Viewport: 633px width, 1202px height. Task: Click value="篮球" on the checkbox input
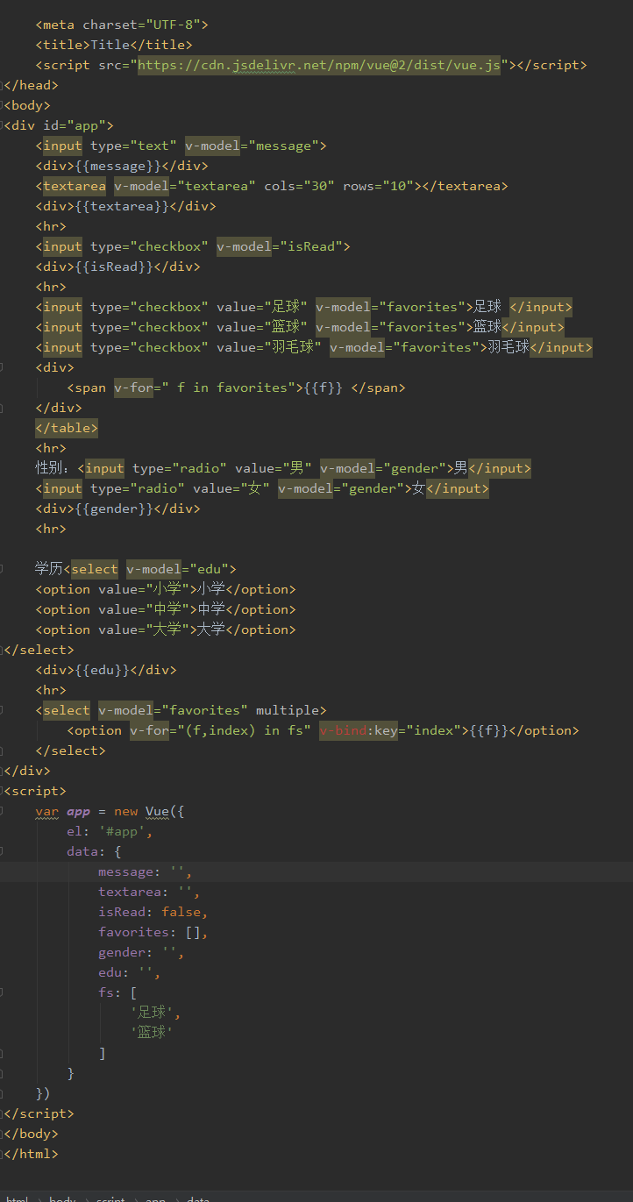click(262, 327)
